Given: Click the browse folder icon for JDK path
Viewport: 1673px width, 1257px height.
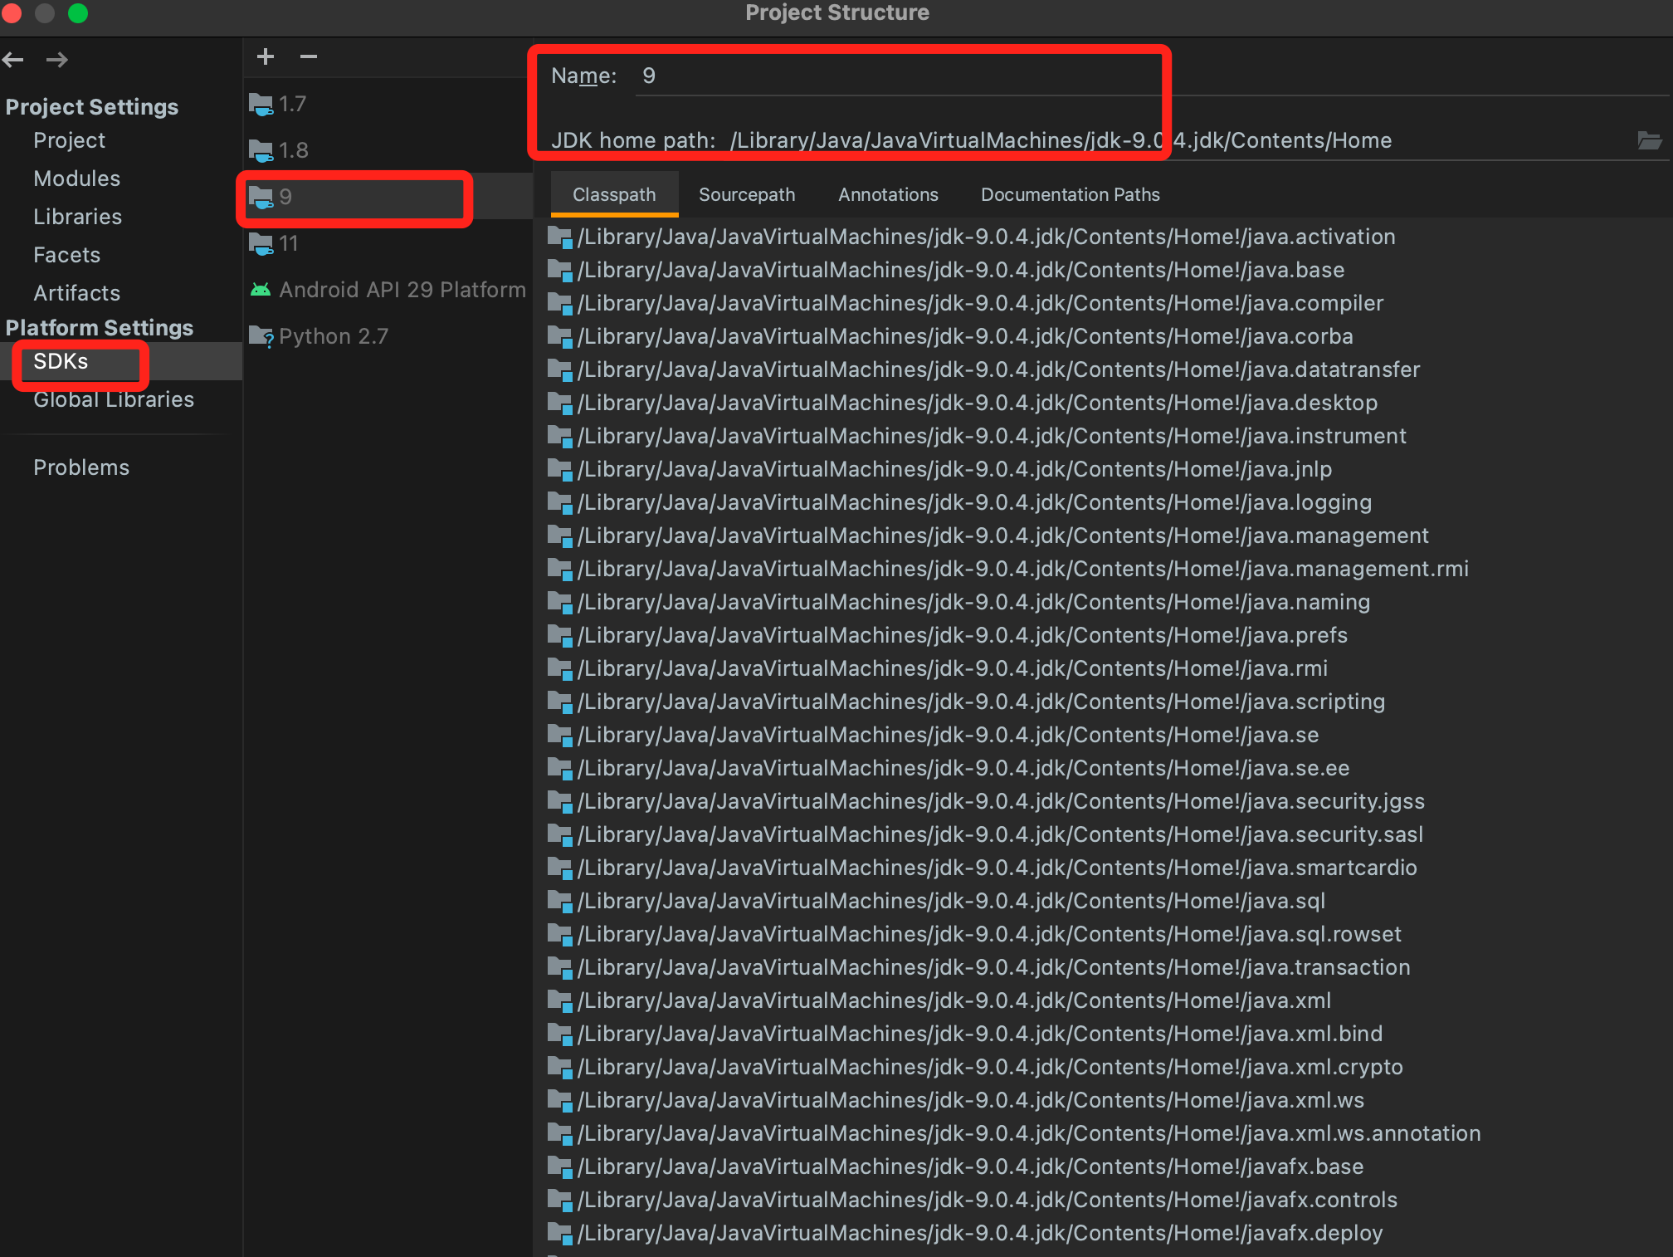Looking at the screenshot, I should (1649, 140).
